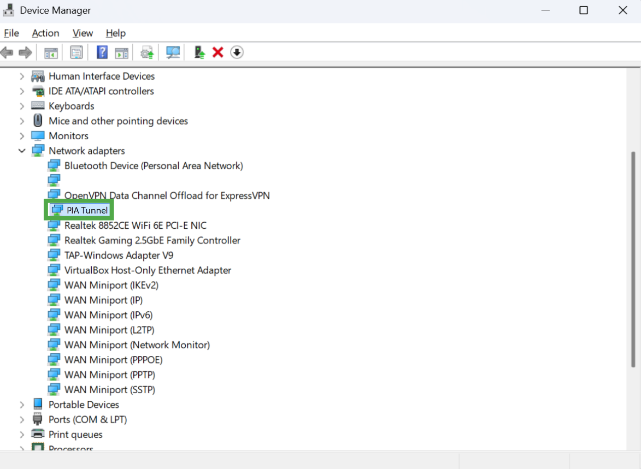The image size is (641, 469).
Task: Open the Properties toolbar icon
Action: (77, 52)
